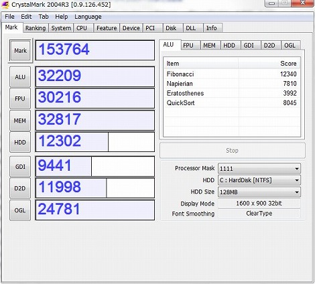Run the full Mark benchmark button
The image size is (315, 284).
(20, 51)
